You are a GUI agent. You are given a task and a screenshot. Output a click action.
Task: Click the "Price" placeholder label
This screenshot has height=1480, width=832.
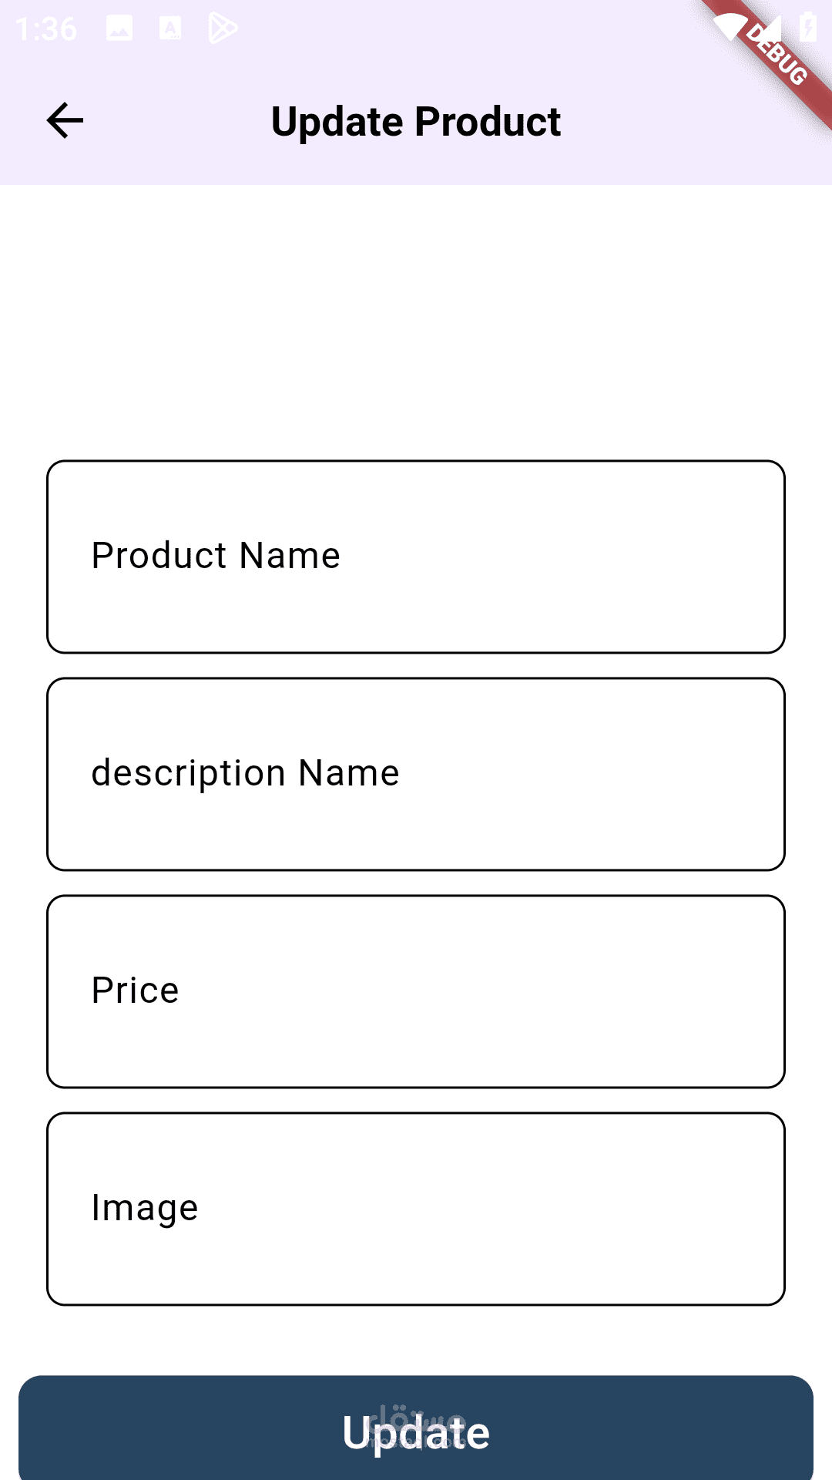click(135, 991)
